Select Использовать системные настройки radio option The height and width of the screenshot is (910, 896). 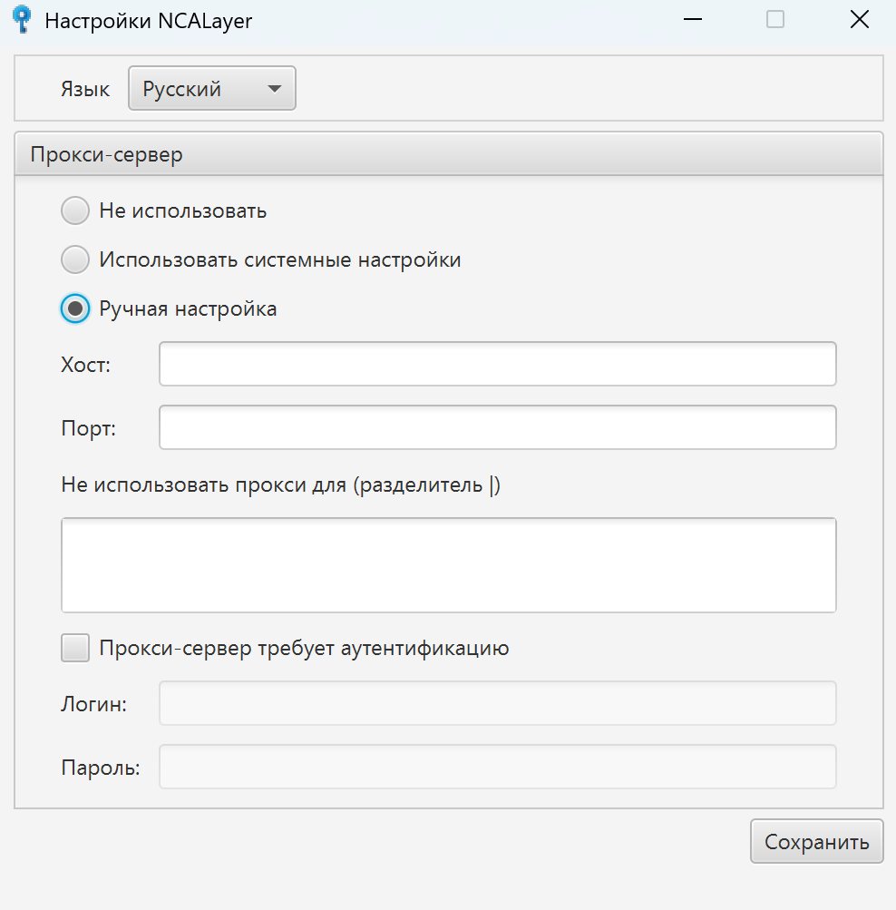point(75,259)
